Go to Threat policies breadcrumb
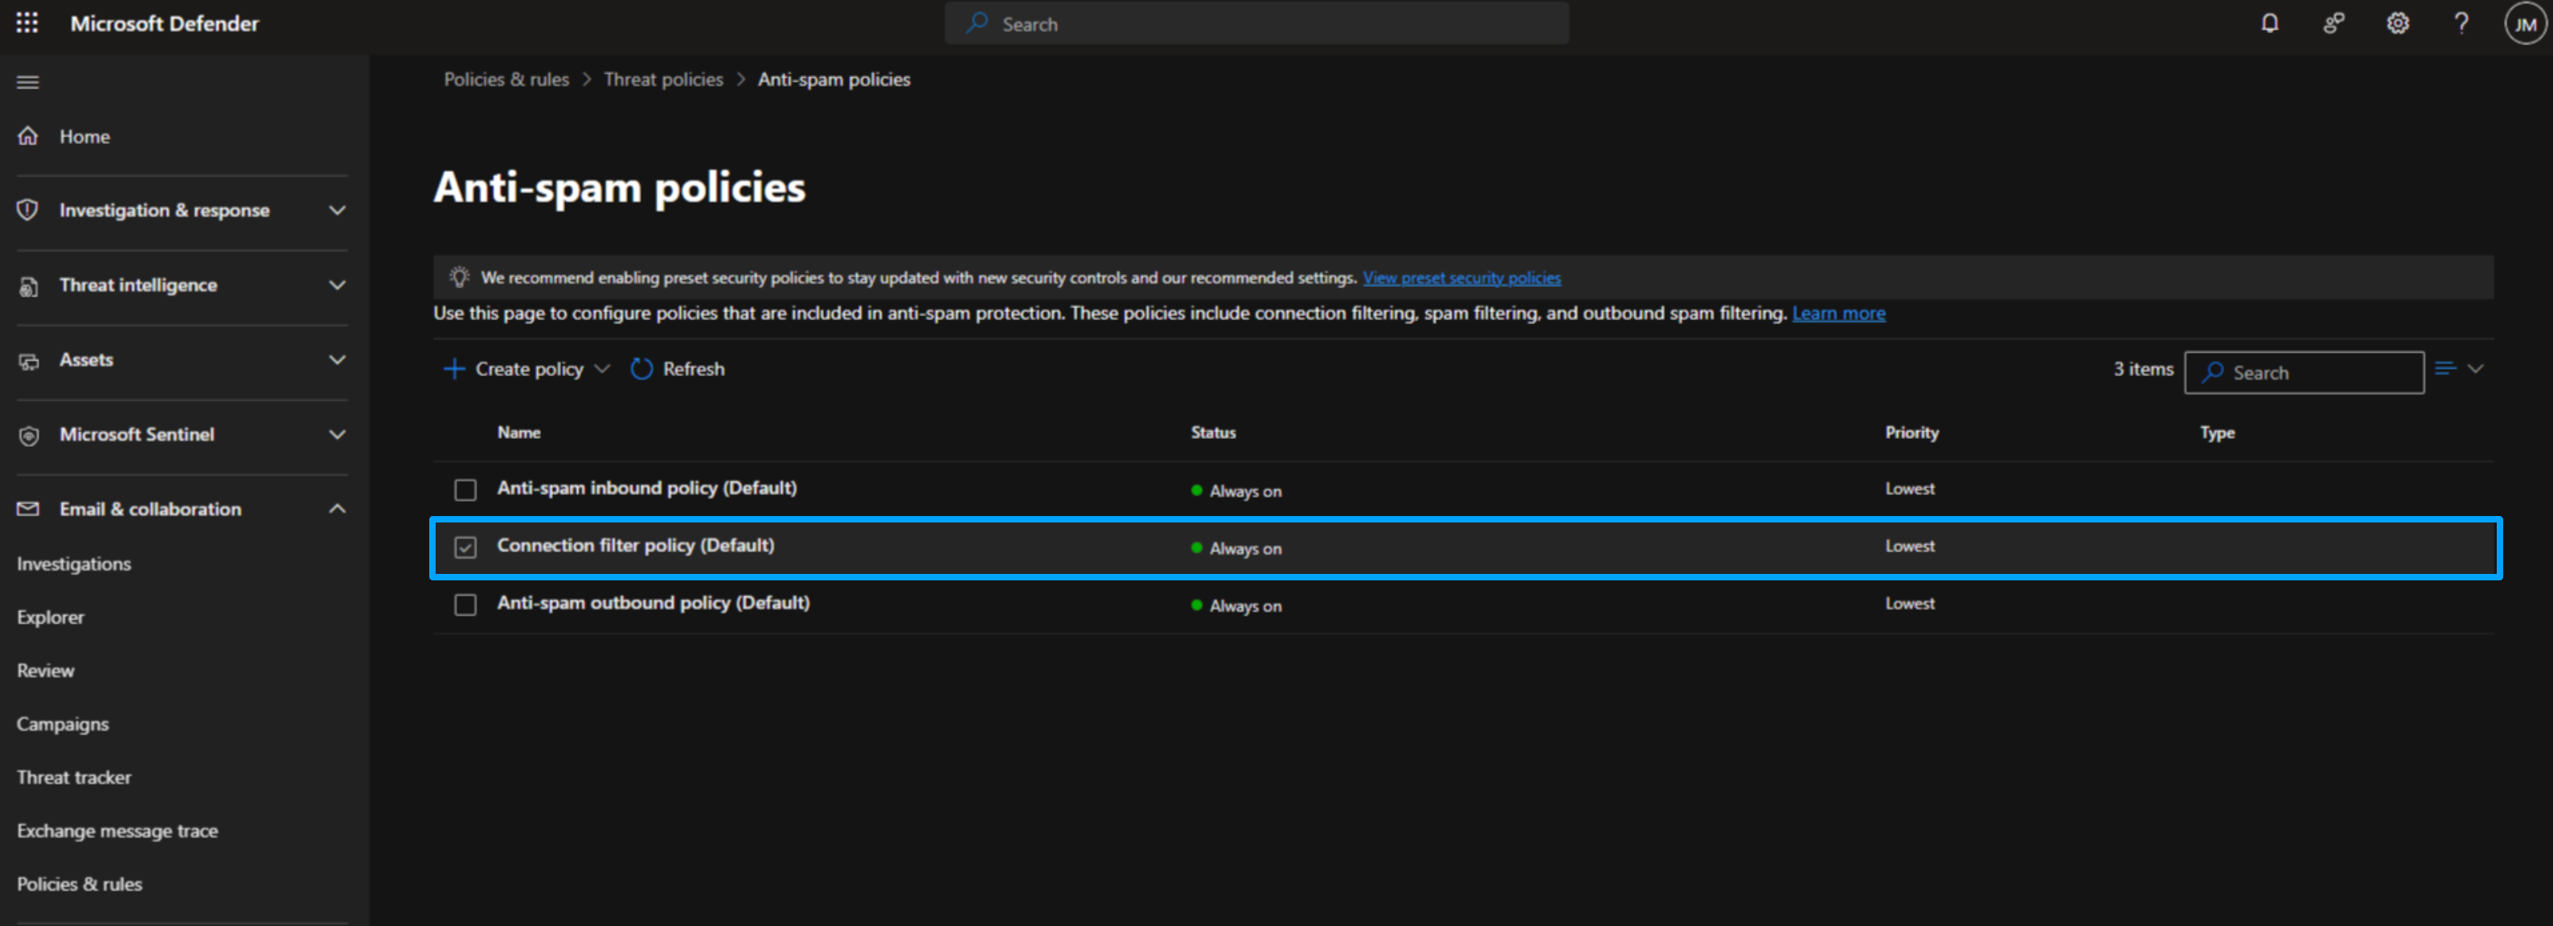The height and width of the screenshot is (926, 2553). pos(663,80)
